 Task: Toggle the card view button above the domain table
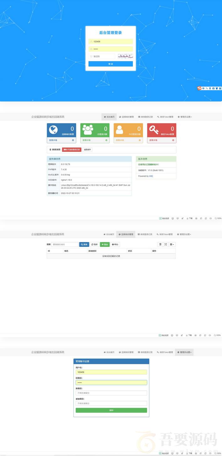[160, 244]
